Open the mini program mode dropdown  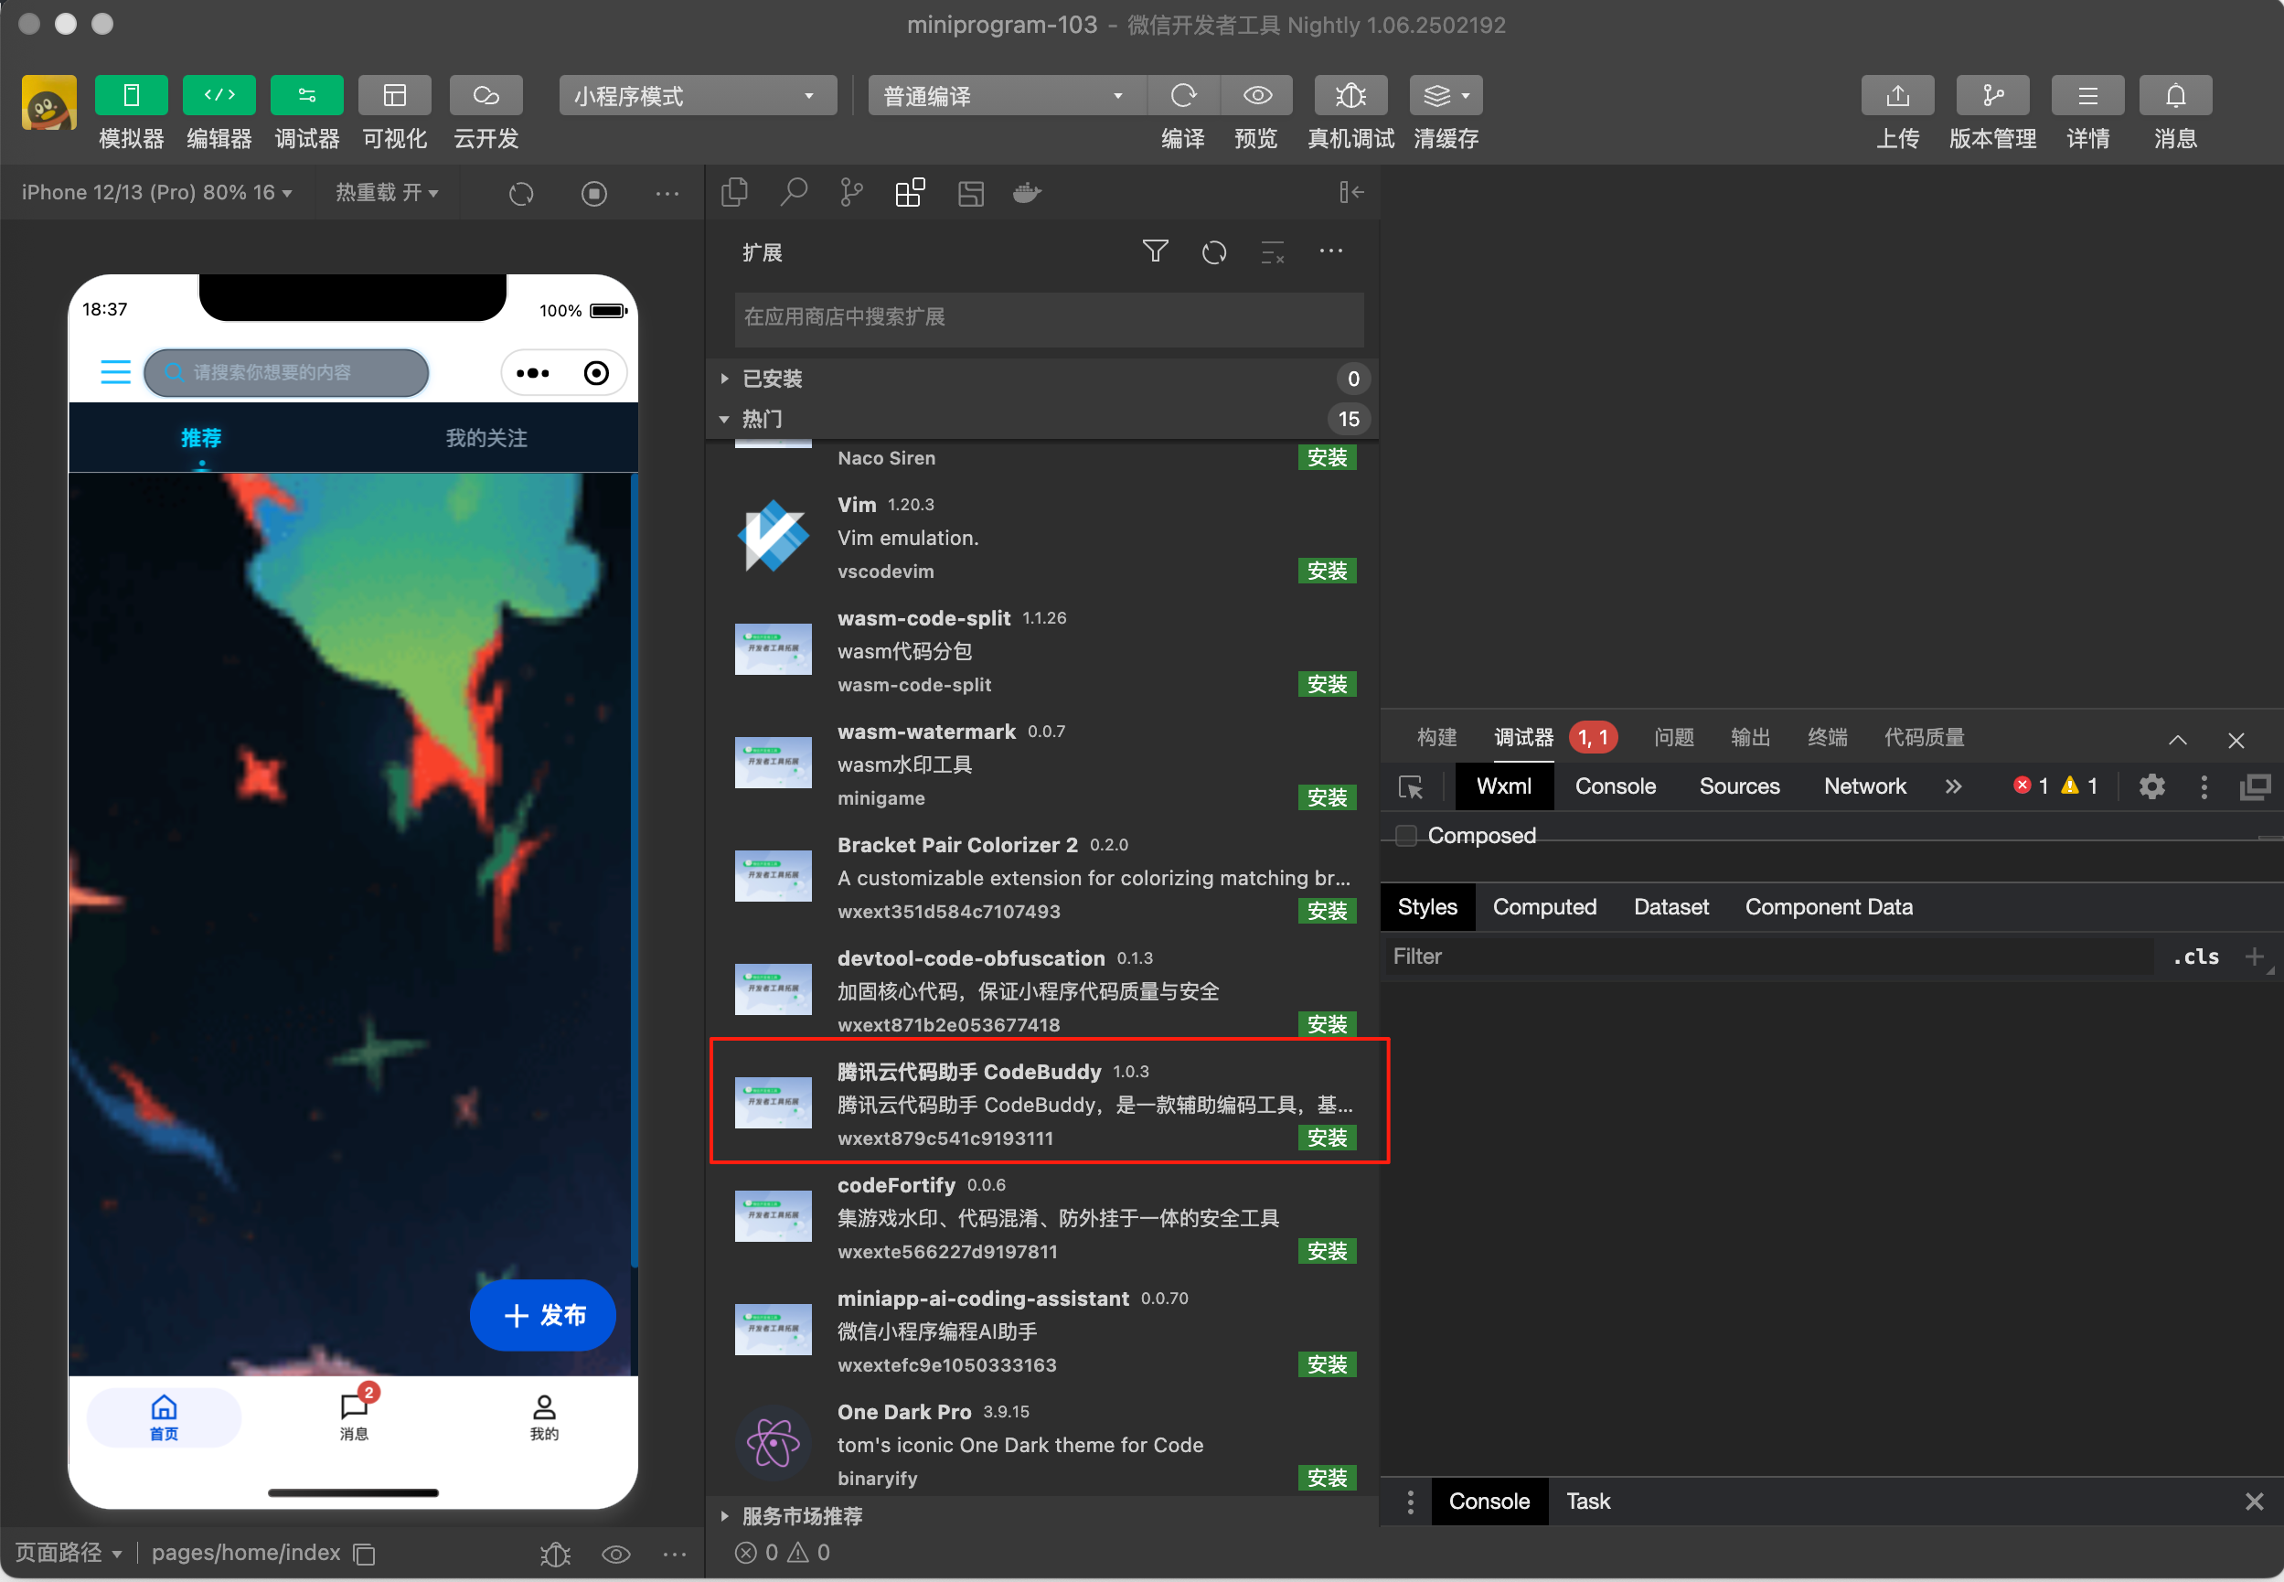(x=697, y=96)
